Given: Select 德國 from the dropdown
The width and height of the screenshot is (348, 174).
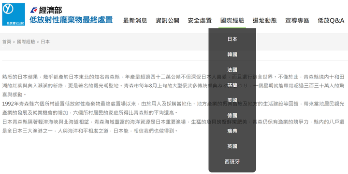Looking at the screenshot, I should (232, 116).
